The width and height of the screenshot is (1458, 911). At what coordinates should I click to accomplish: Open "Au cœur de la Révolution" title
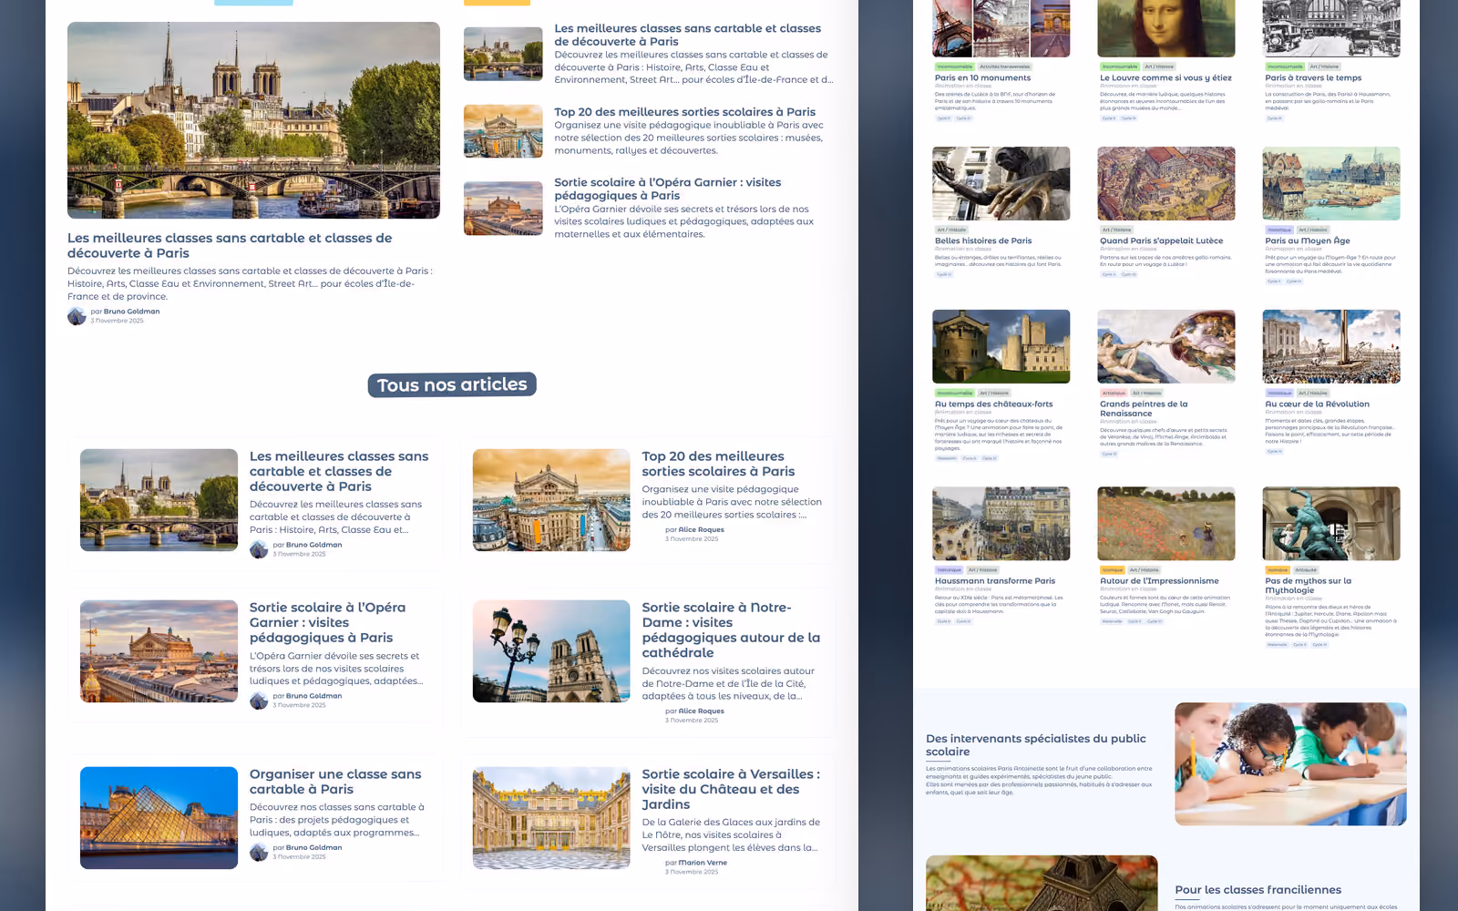pos(1317,404)
